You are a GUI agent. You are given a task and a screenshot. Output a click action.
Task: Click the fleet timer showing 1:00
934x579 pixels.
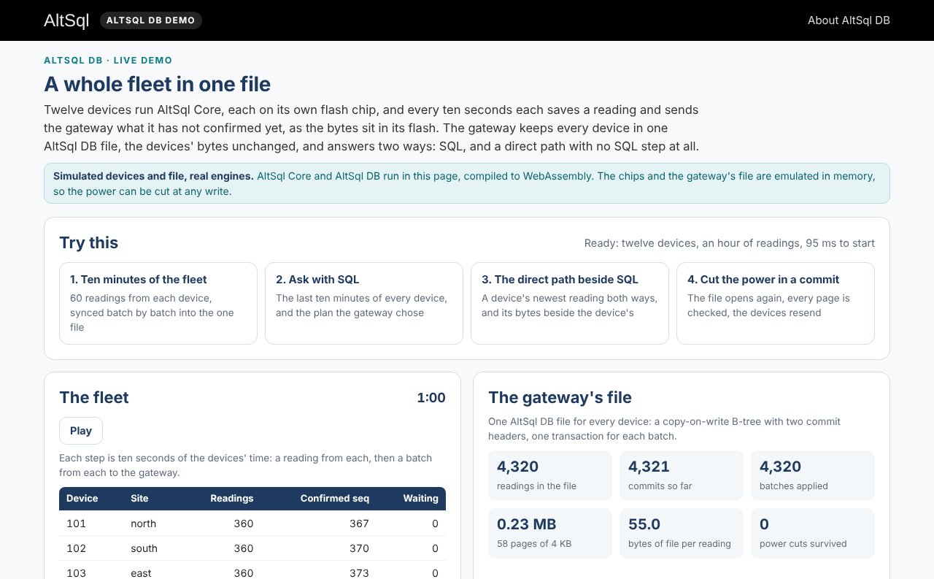click(431, 398)
